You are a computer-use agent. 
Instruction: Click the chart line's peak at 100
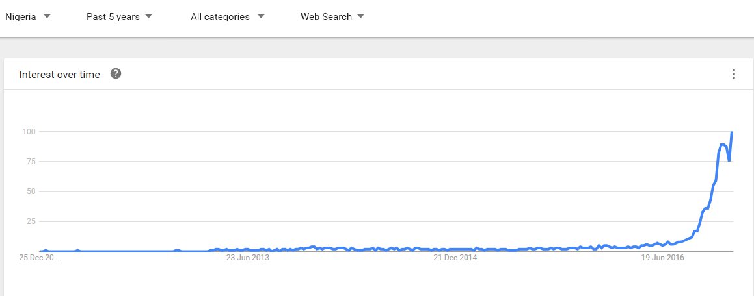[733, 132]
